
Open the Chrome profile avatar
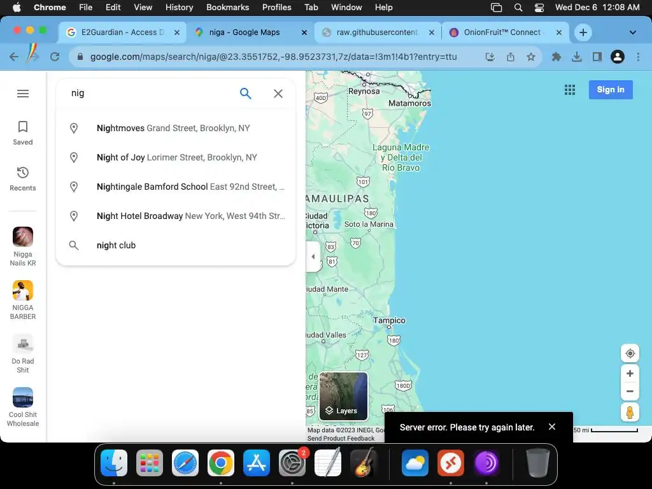618,57
